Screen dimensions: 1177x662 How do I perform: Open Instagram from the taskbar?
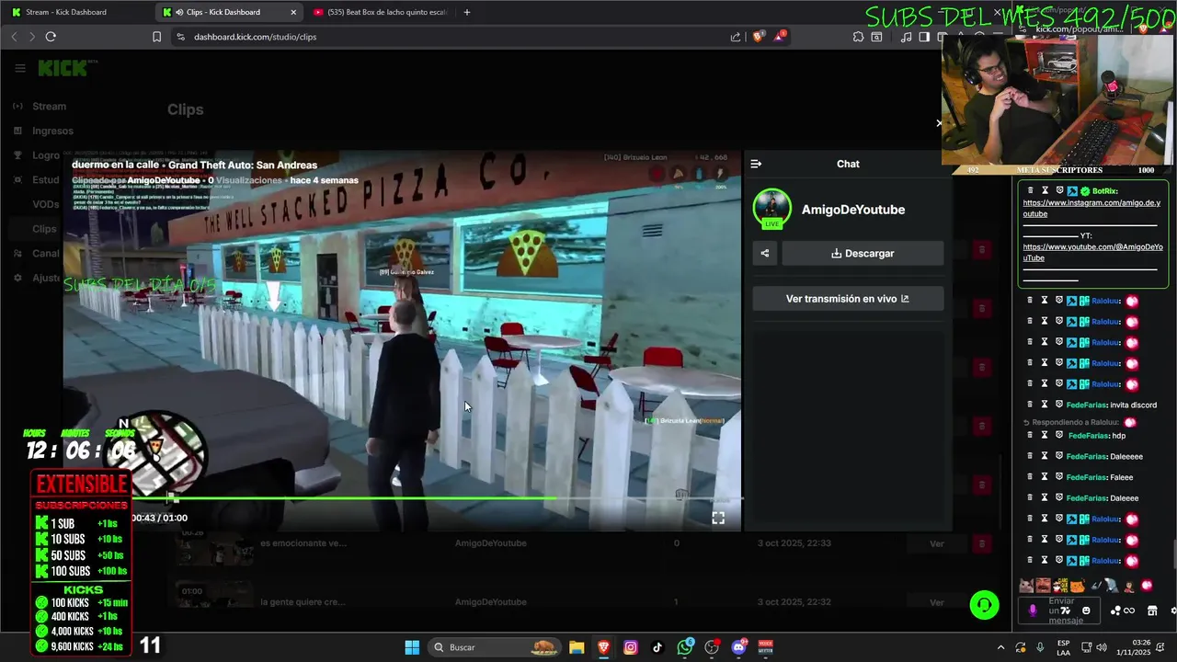(x=631, y=647)
